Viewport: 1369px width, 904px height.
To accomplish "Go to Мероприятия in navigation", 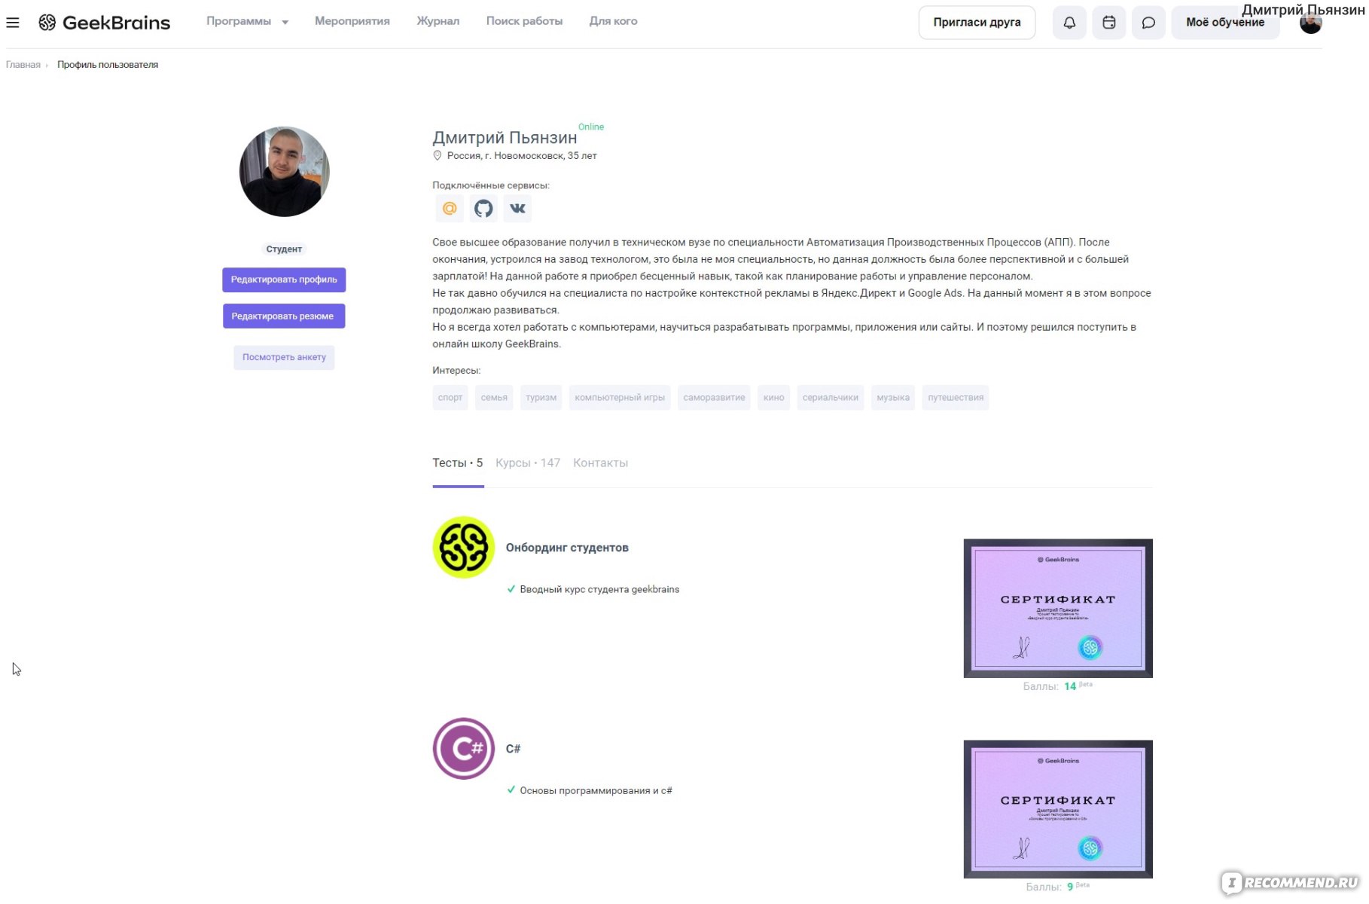I will coord(352,22).
